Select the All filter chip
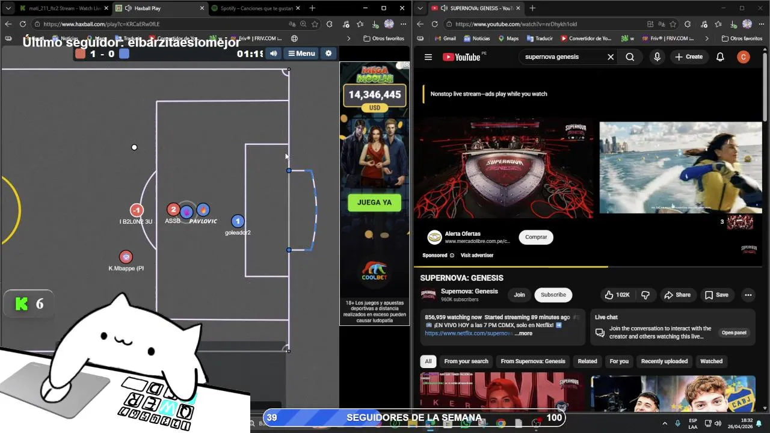The image size is (770, 433). (x=428, y=361)
